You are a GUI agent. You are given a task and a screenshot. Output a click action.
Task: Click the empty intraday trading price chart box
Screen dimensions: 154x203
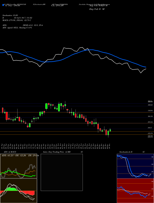coord(62,172)
